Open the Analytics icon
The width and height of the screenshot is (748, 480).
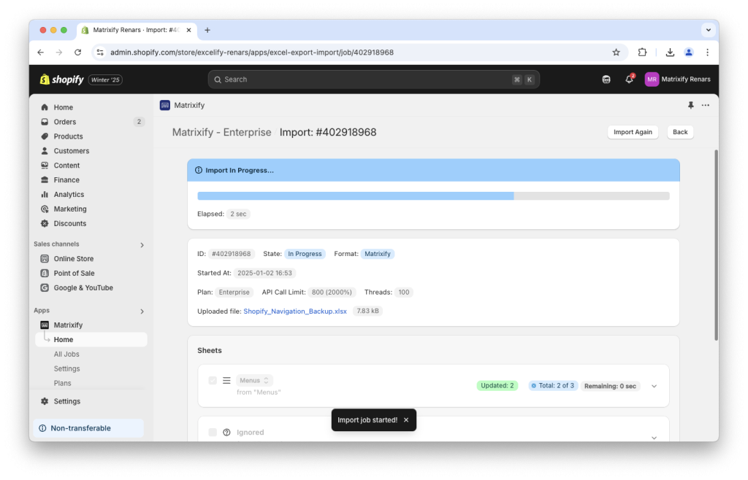[45, 194]
